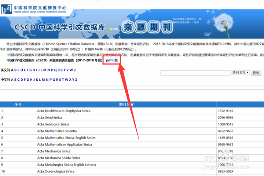Select letter D in 英文刊 index
Image resolution: width=264 pixels, height=176 pixels.
click(22, 70)
